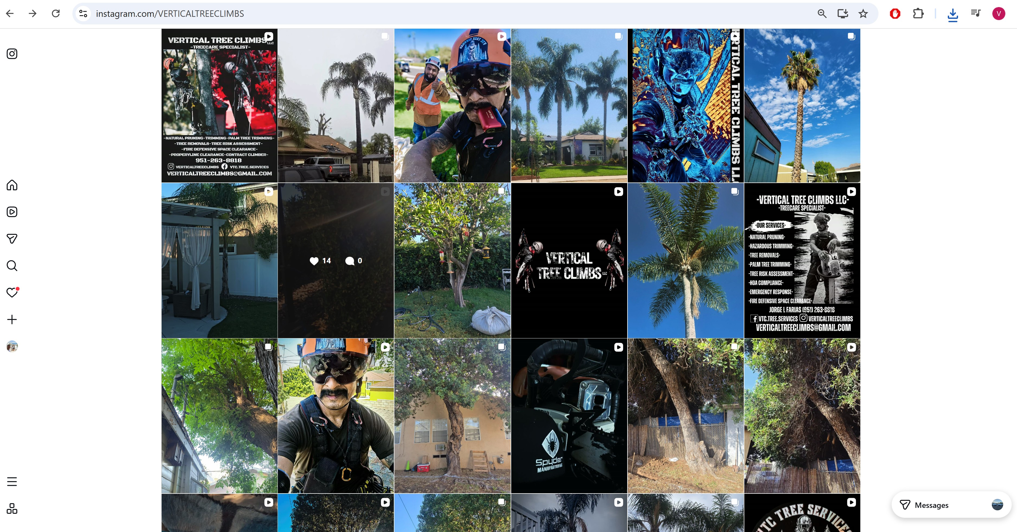Open the Reels section in sidebar
This screenshot has height=532, width=1017.
click(12, 212)
